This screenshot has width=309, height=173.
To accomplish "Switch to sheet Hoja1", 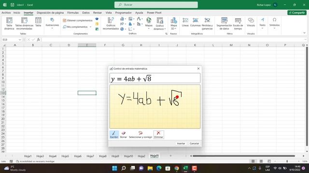I will coord(28,156).
